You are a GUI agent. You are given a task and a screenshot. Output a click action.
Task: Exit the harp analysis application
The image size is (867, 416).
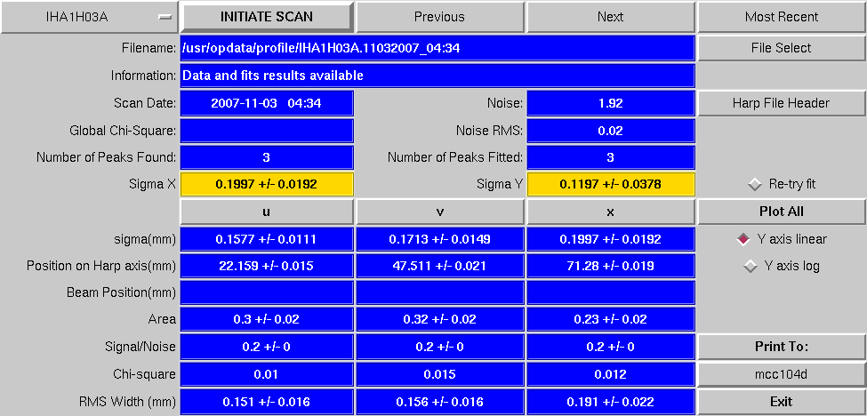point(782,402)
